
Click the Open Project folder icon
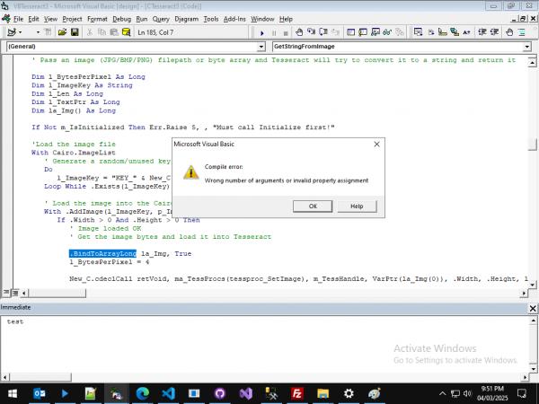[62, 32]
